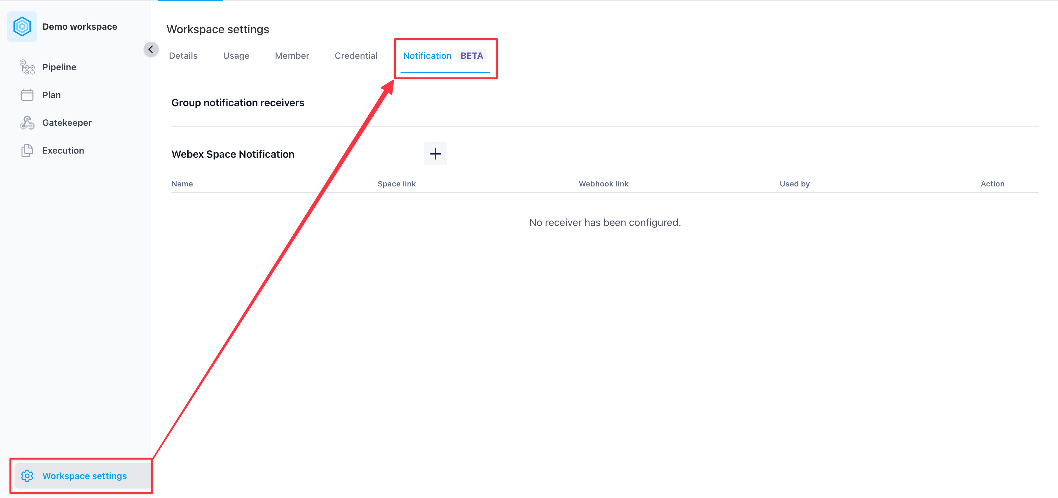The width and height of the screenshot is (1058, 498).
Task: Click the Demo workspace name
Action: [80, 27]
